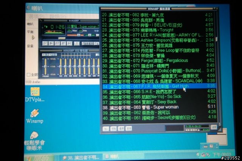Select playlist row 31 Pussycat Dolls Buttons
The image size is (242, 161).
[158, 71]
